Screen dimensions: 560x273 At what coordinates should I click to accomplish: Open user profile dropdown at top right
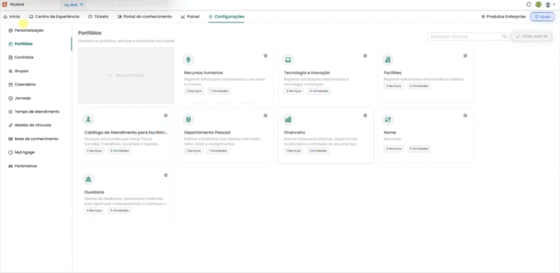pyautogui.click(x=550, y=4)
